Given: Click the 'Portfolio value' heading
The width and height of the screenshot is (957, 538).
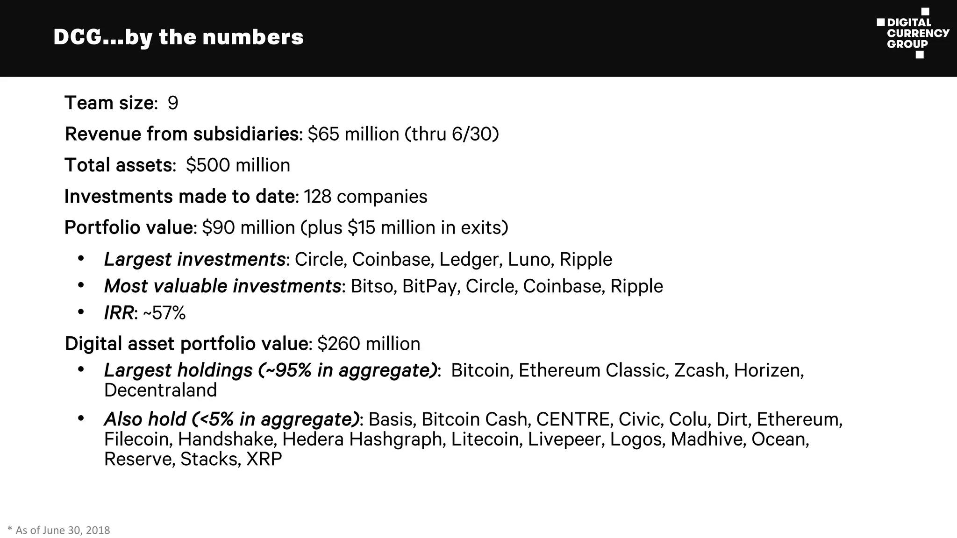Looking at the screenshot, I should pos(129,228).
